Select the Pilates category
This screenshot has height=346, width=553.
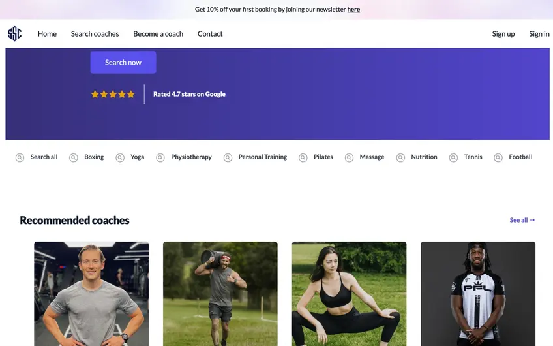tap(323, 157)
